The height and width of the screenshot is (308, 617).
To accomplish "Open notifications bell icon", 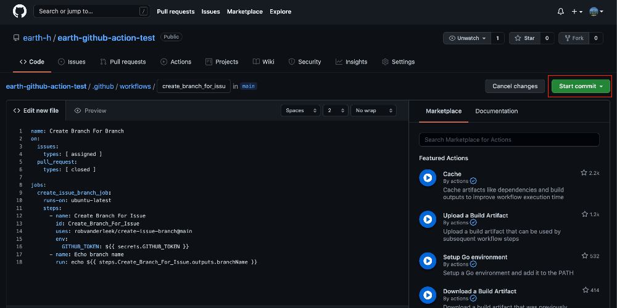I will coord(561,11).
